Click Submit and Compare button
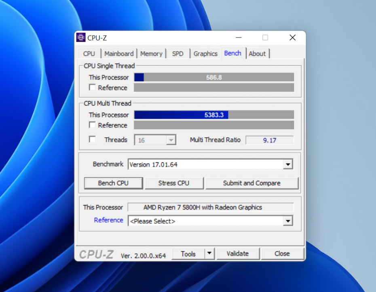This screenshot has height=292, width=376. click(251, 183)
